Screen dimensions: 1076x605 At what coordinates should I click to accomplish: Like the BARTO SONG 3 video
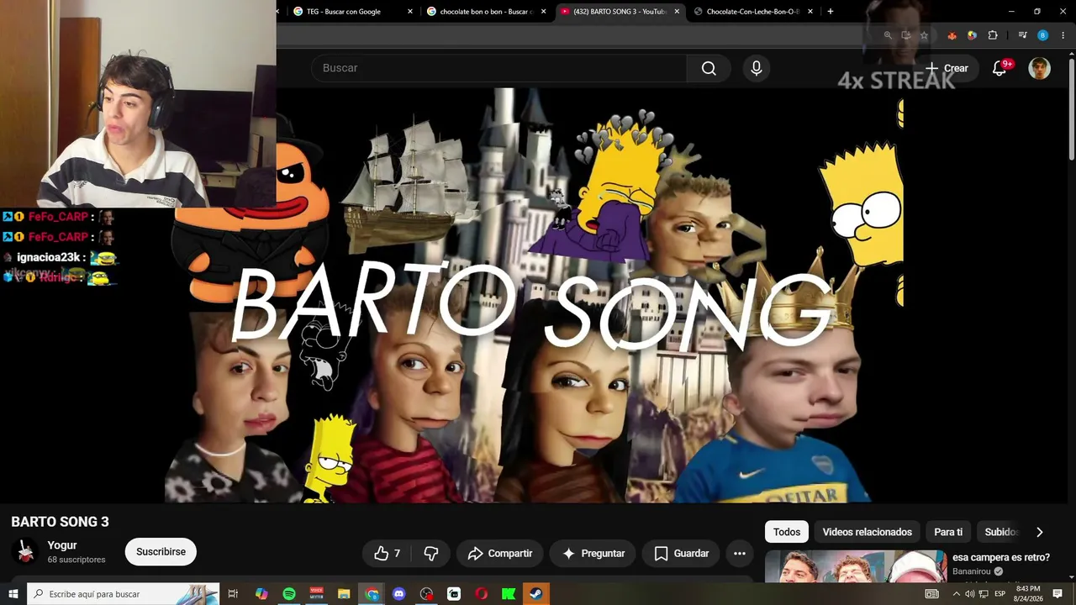coord(387,553)
